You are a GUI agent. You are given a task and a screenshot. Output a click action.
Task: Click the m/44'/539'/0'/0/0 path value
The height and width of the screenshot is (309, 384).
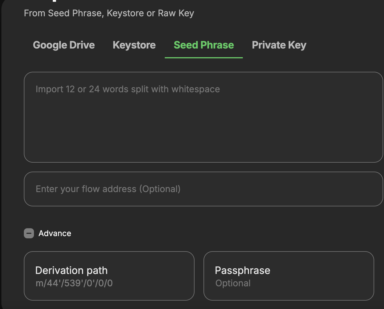pyautogui.click(x=74, y=283)
